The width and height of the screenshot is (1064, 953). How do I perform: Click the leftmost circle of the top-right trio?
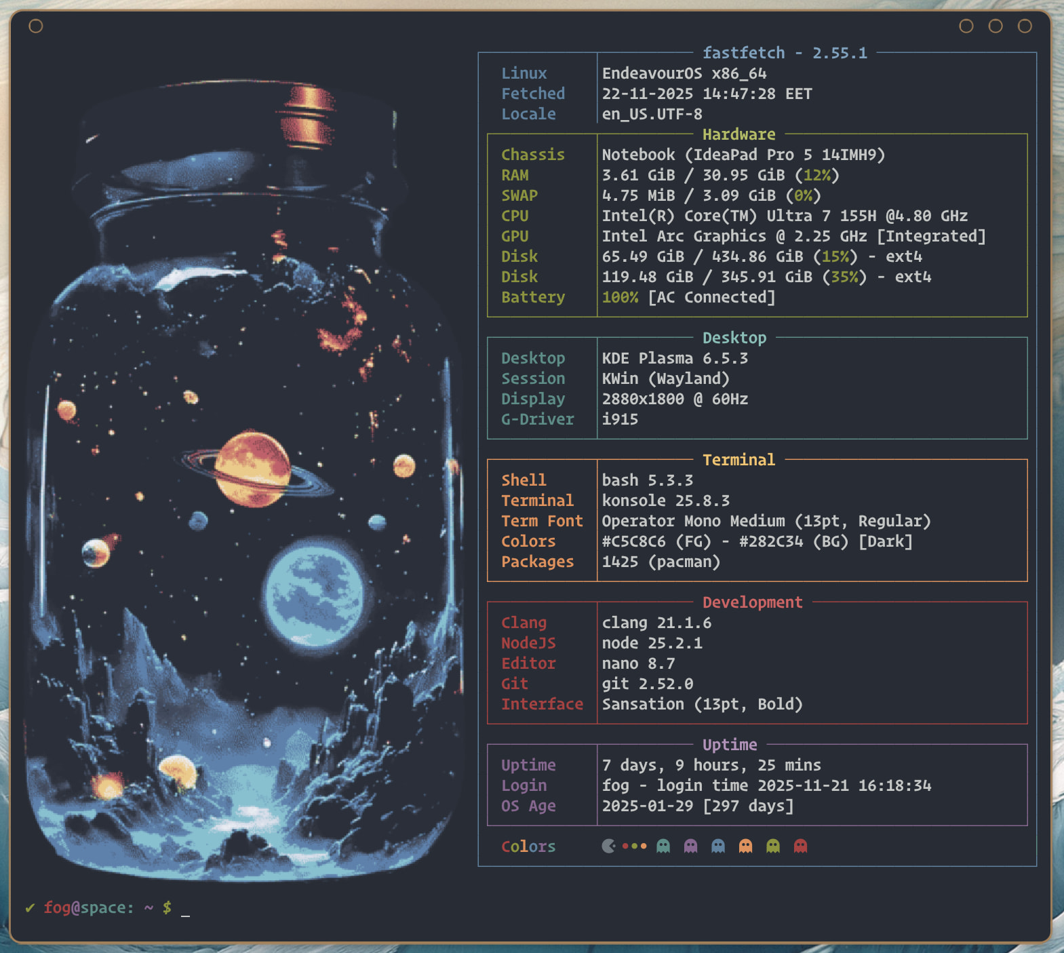[x=966, y=26]
